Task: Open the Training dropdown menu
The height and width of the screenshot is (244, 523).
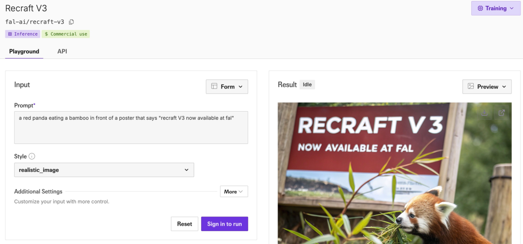Action: point(495,8)
